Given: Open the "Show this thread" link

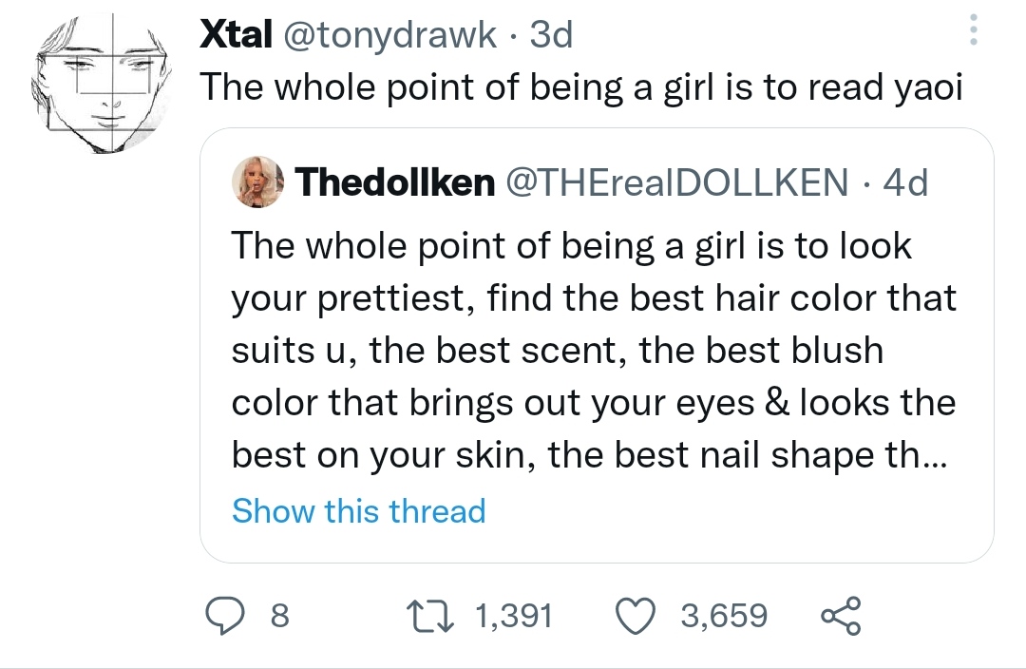Looking at the screenshot, I should tap(358, 511).
